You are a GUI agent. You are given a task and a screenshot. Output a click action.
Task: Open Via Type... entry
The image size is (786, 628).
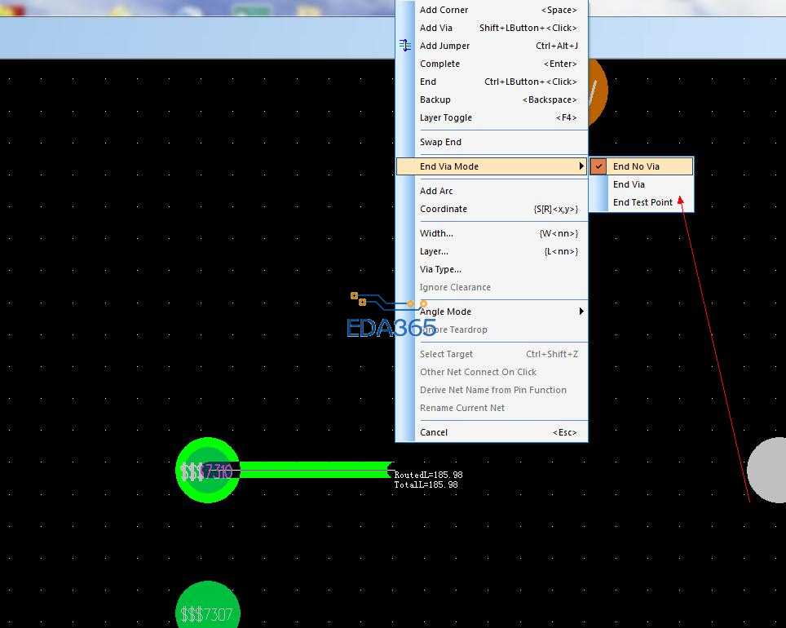click(x=491, y=269)
